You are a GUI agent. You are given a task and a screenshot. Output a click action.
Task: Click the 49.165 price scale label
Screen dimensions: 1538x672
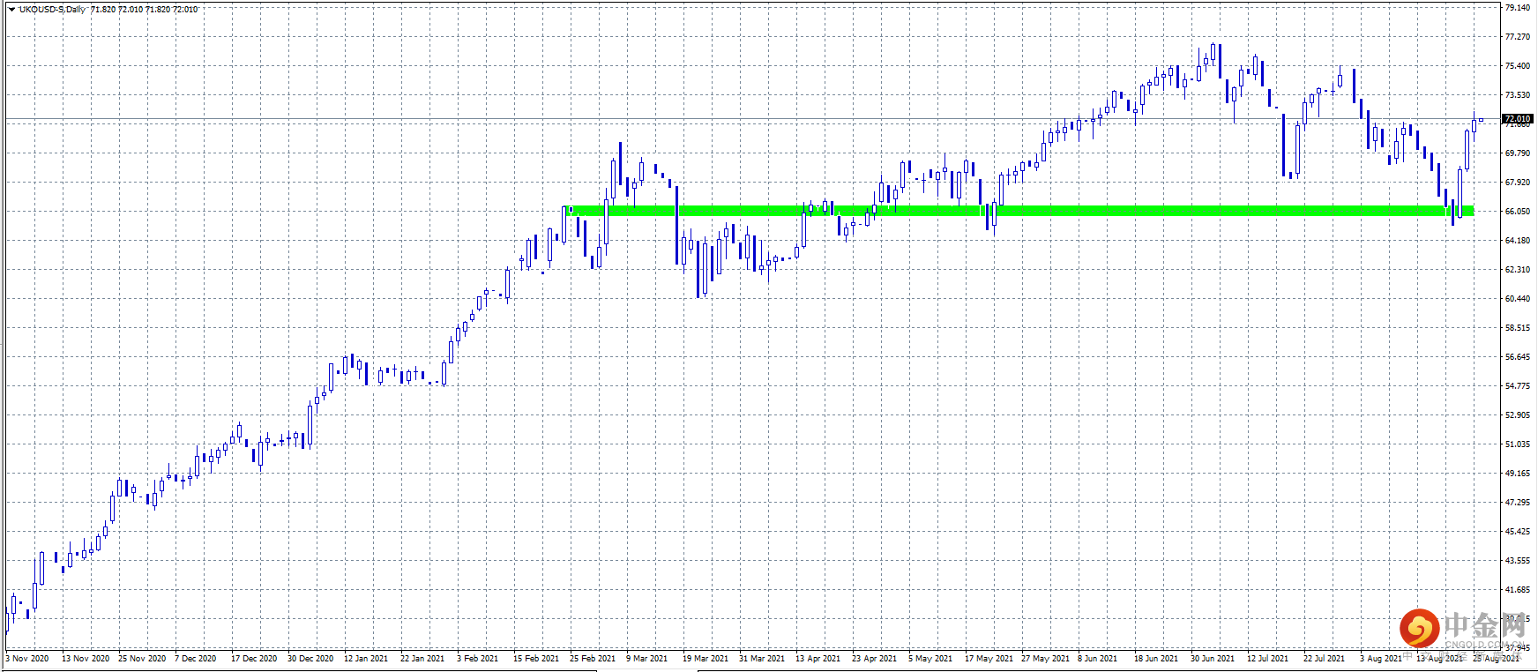(1518, 473)
